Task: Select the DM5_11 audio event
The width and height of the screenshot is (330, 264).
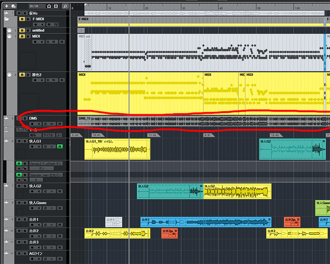Action: pyautogui.click(x=203, y=121)
